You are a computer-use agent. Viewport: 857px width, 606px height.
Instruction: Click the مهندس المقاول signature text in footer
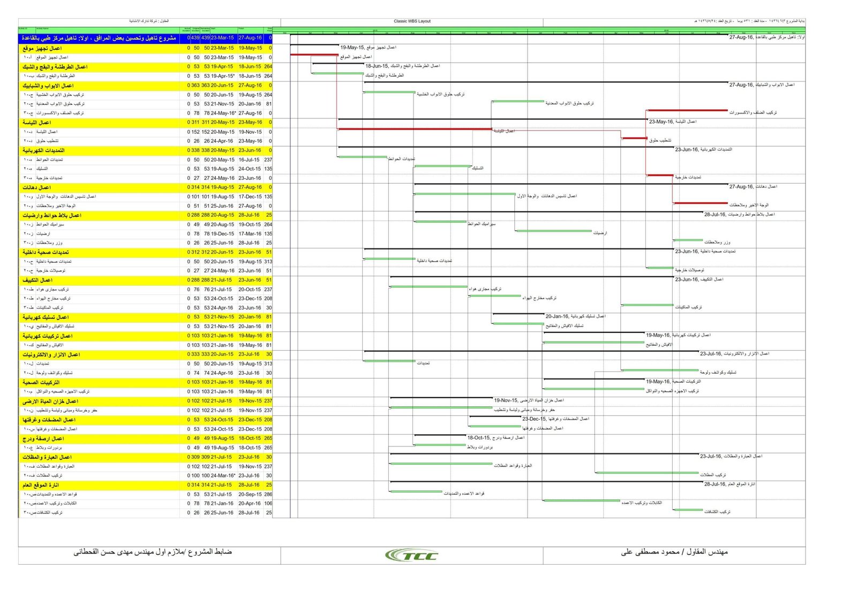[x=674, y=551]
